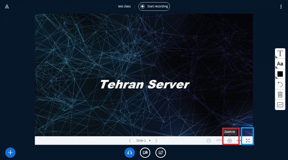This screenshot has height=160, width=288.
Task: Clear all annotations with the trash icon
Action: tap(280, 95)
